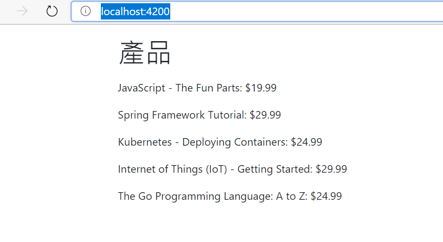Screen dimensions: 443x242
Task: Click the Spring Framework Tutorial $29.99 price
Action: click(x=265, y=115)
